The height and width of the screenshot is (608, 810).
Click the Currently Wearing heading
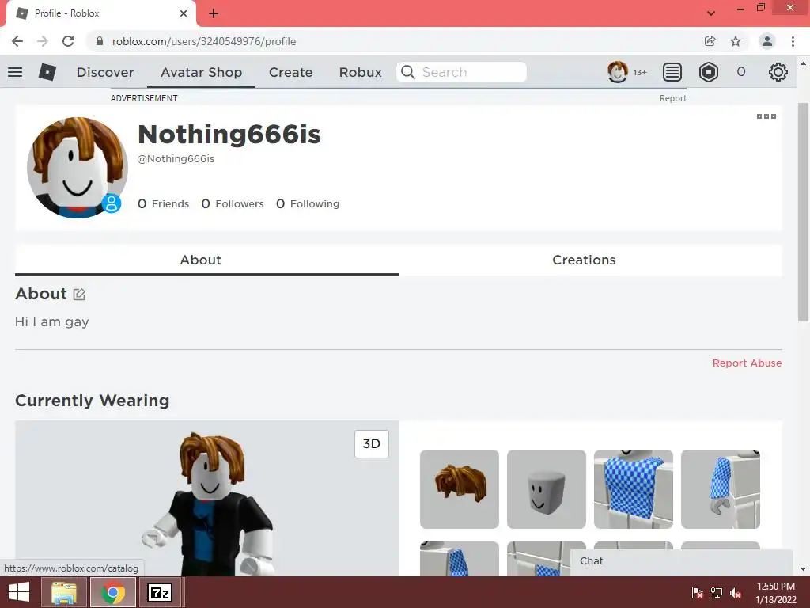point(92,401)
